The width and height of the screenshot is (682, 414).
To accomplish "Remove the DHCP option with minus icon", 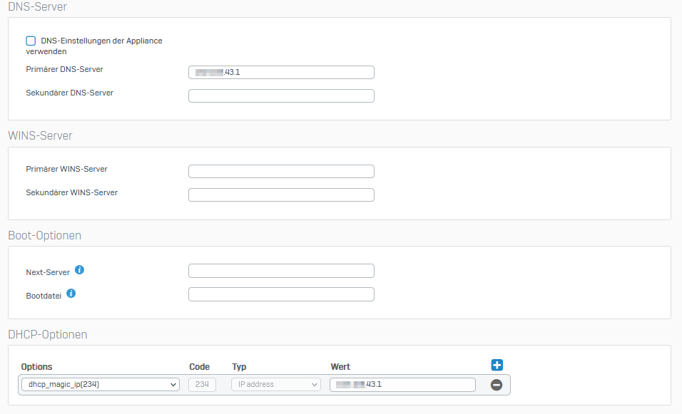I will tap(497, 385).
